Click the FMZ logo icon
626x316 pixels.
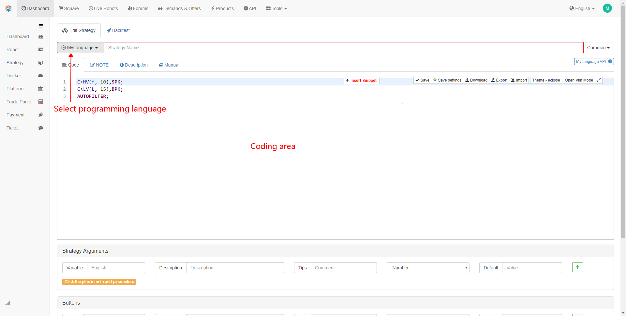click(8, 8)
